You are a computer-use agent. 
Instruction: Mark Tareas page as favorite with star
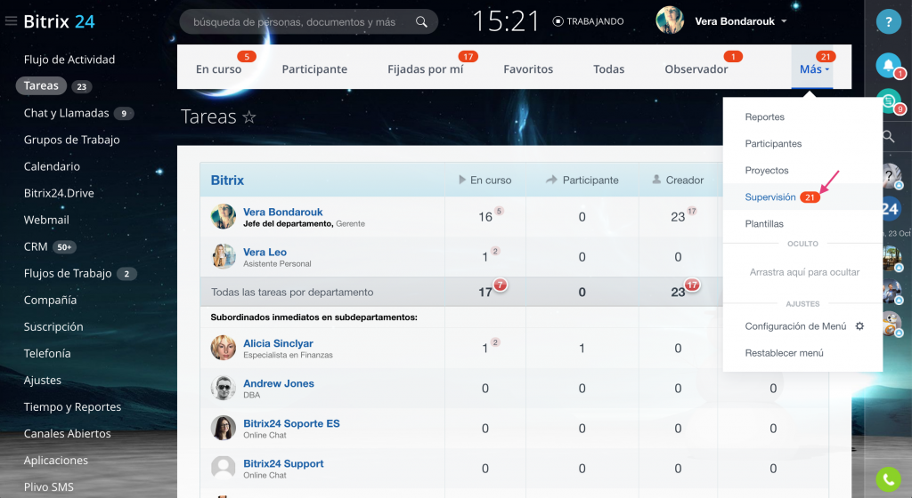[x=249, y=117]
